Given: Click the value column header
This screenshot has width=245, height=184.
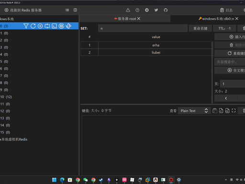Looking at the screenshot, I should click(156, 37).
